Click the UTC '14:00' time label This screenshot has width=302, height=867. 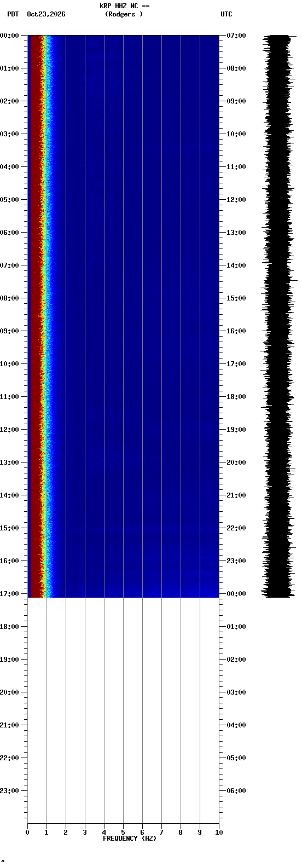[x=236, y=265]
